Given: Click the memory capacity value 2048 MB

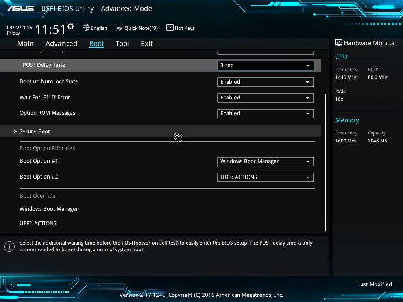Looking at the screenshot, I should (377, 140).
